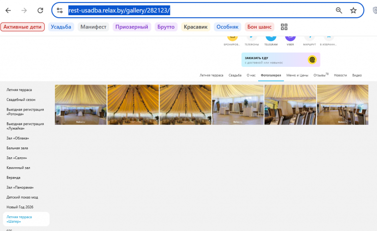The width and height of the screenshot is (377, 231).
Task: Open Детский показ мод album
Action: [x=22, y=197]
